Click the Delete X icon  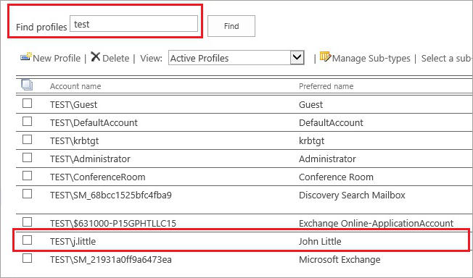(95, 56)
